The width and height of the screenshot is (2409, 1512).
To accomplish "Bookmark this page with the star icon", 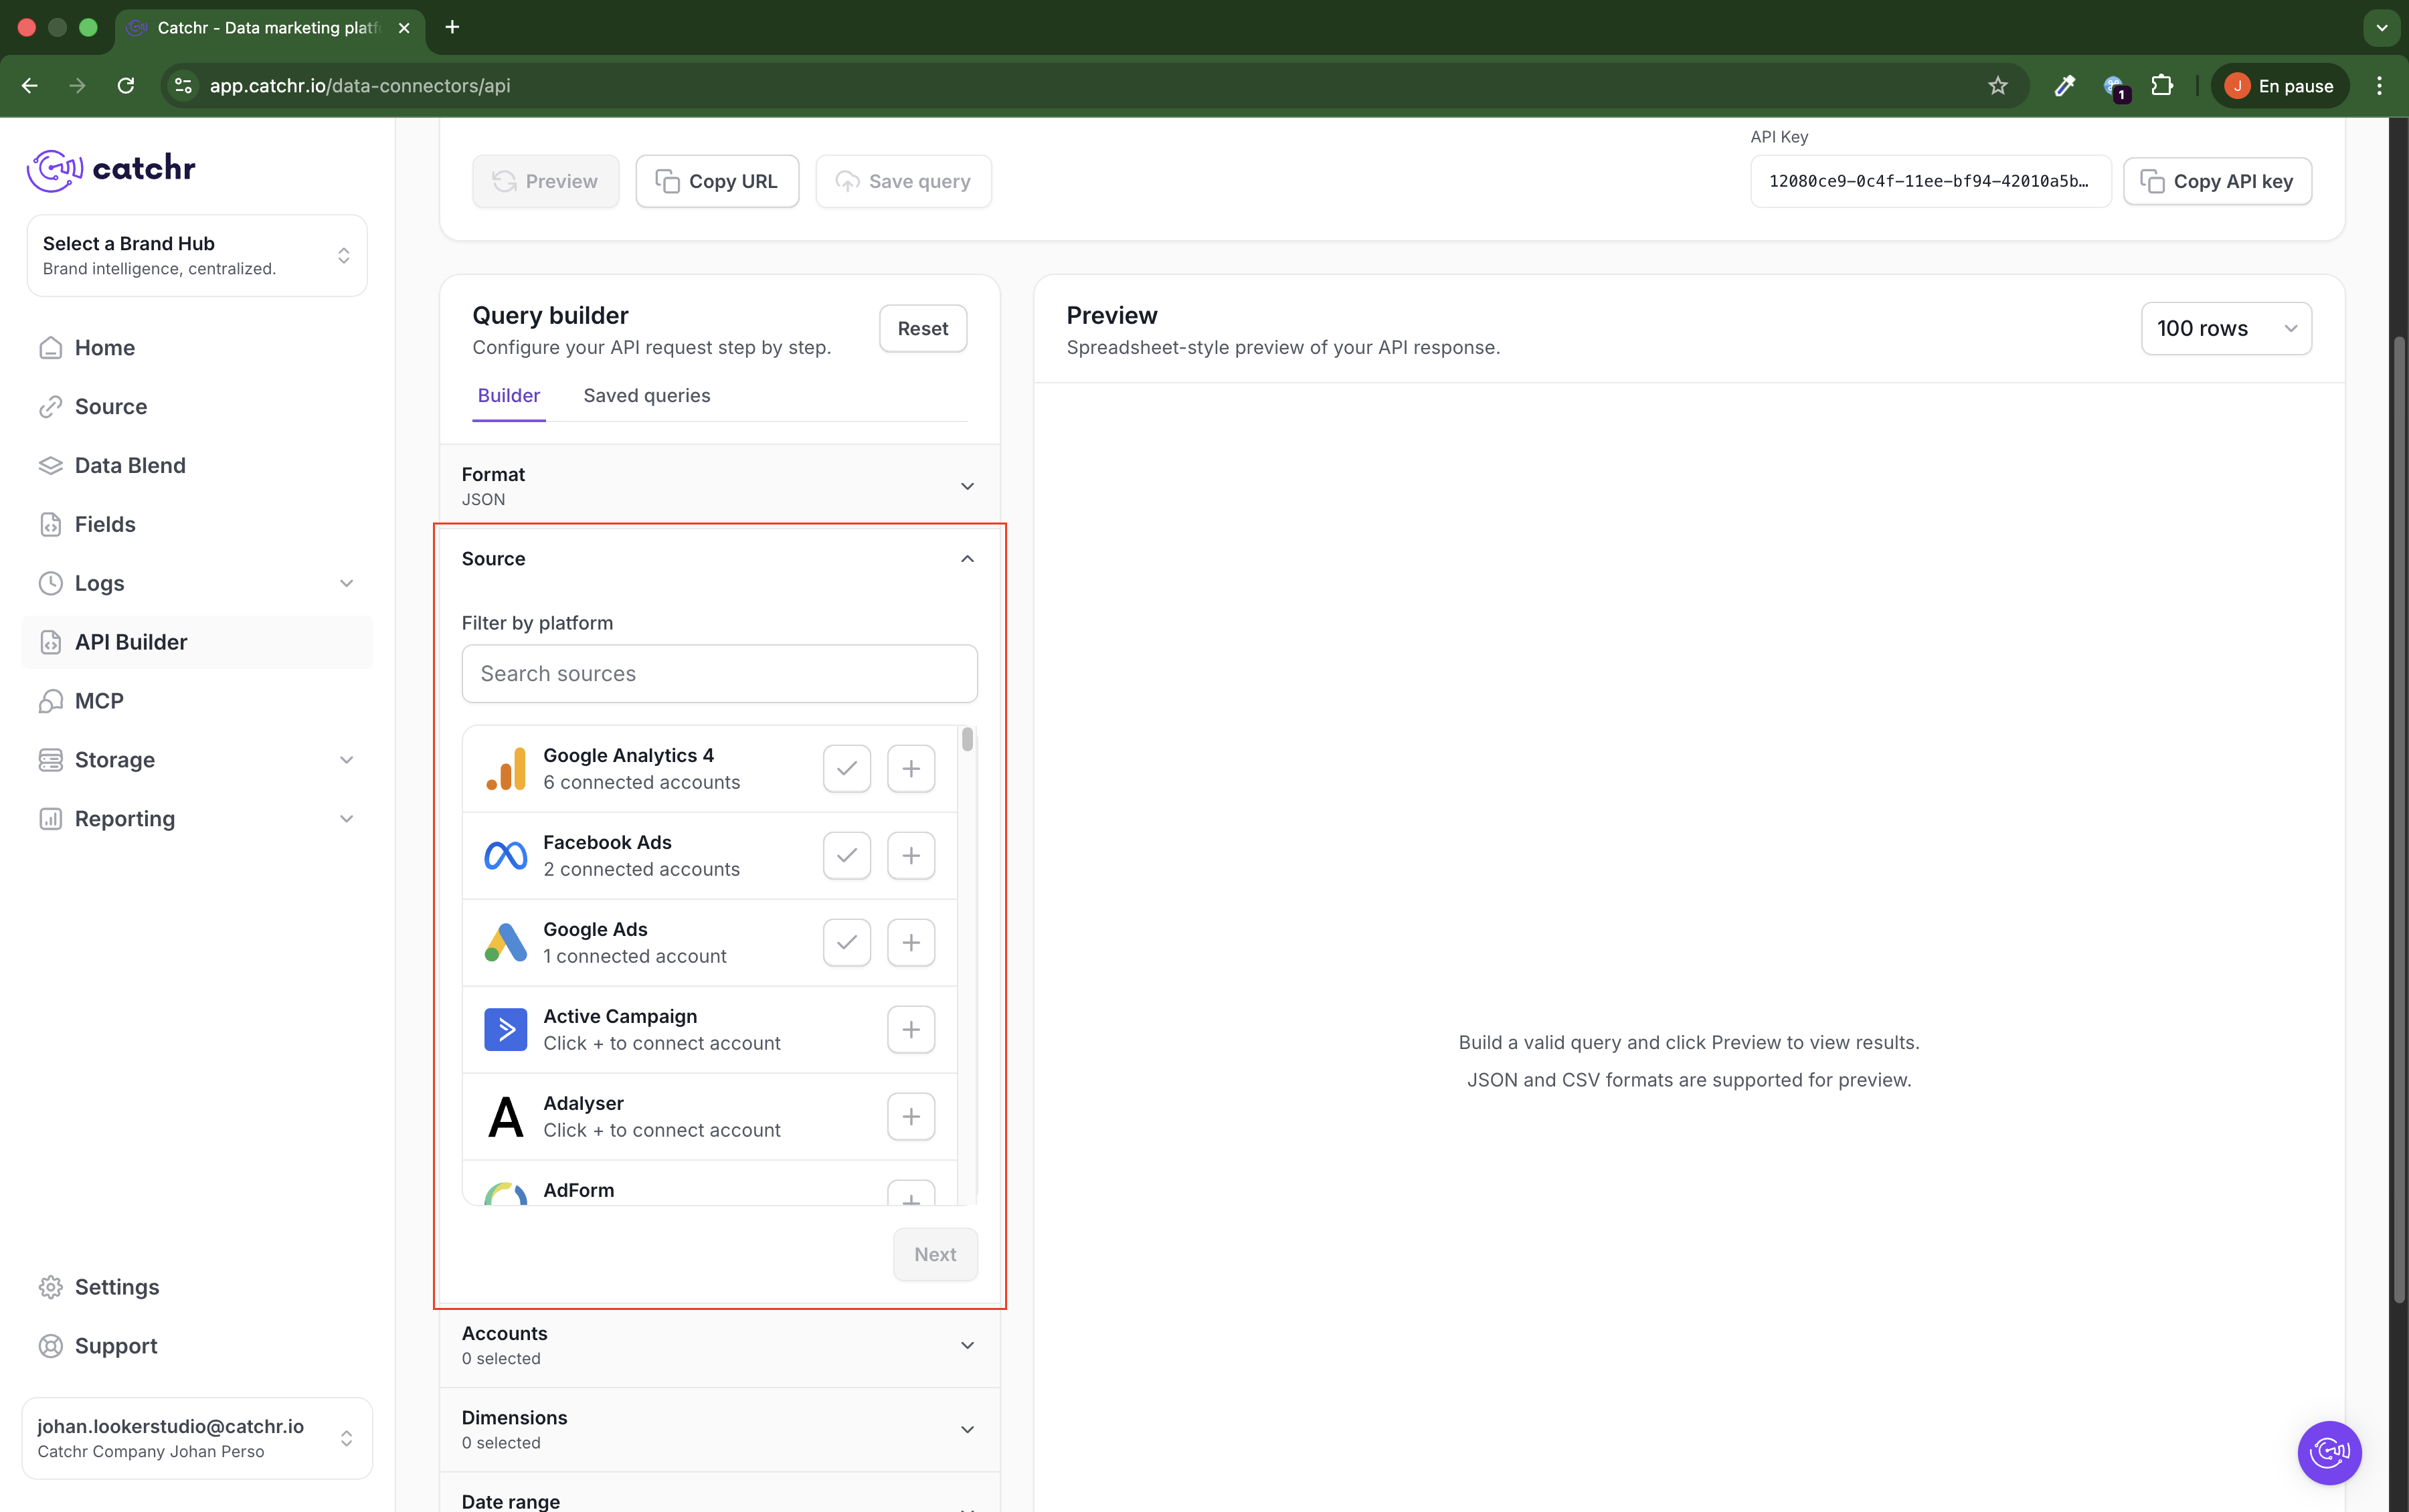I will tap(1997, 86).
